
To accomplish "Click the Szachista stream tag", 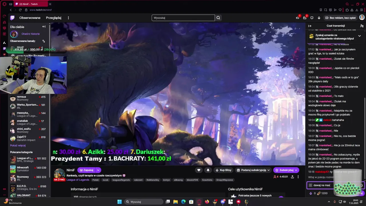I will click(x=207, y=180).
